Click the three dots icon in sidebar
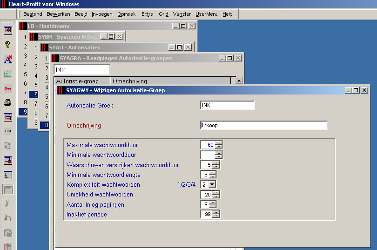This screenshot has width=377, height=250. click(x=8, y=131)
